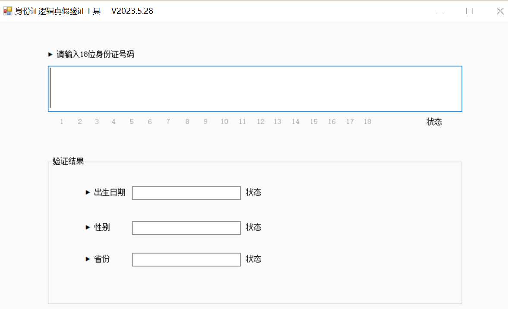
Task: Maximize the verification tool window
Action: tap(470, 11)
